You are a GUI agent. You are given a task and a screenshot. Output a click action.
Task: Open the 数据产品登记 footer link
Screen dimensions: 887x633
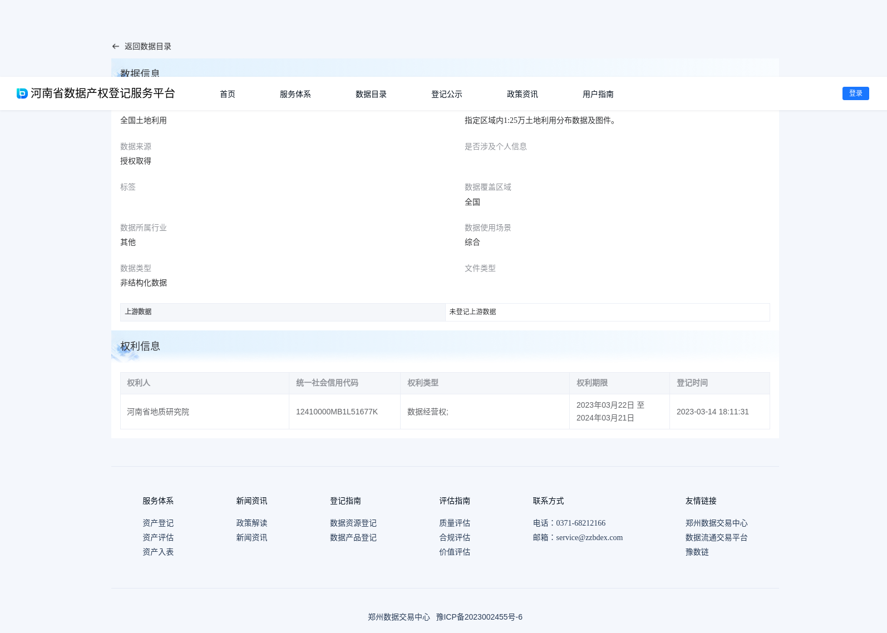pyautogui.click(x=353, y=537)
